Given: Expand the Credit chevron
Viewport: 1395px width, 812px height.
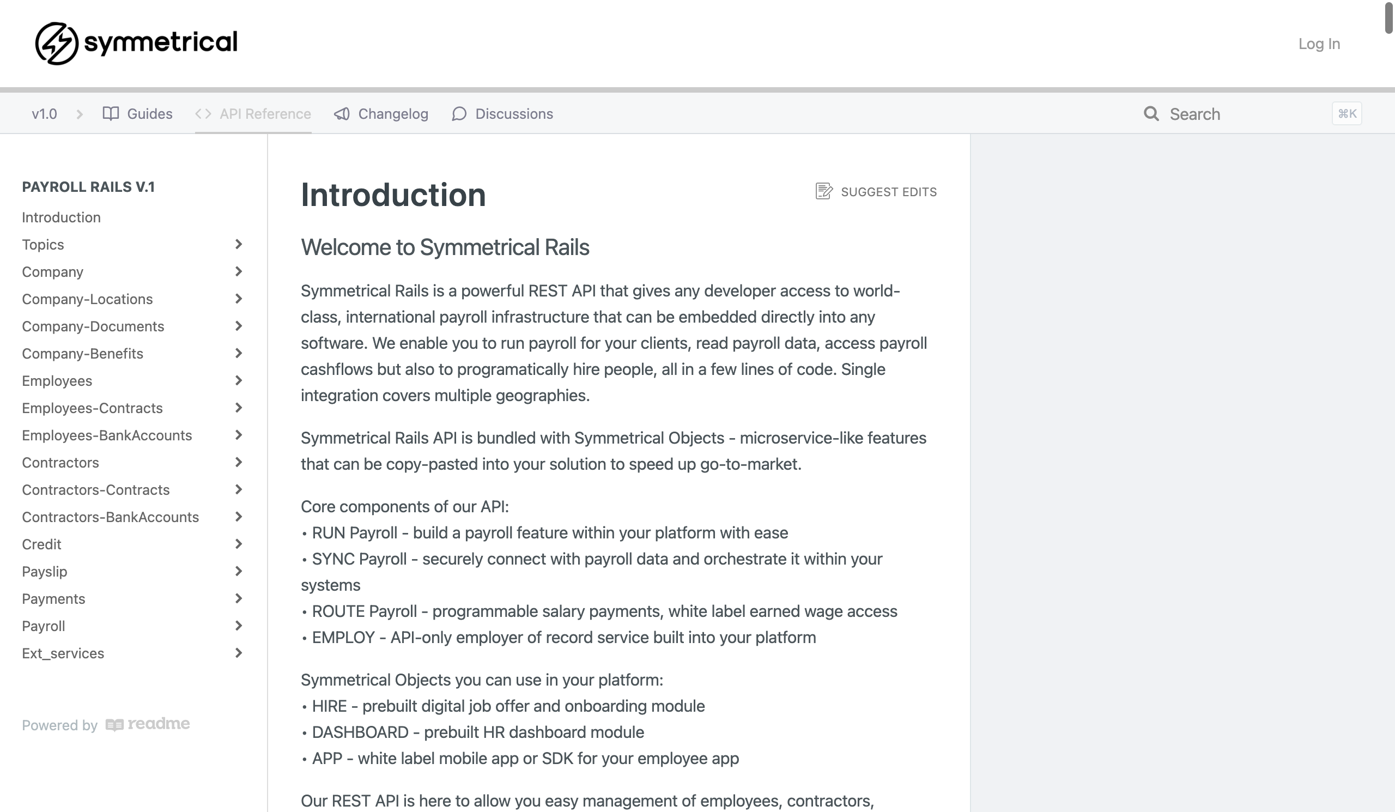Looking at the screenshot, I should click(x=239, y=544).
